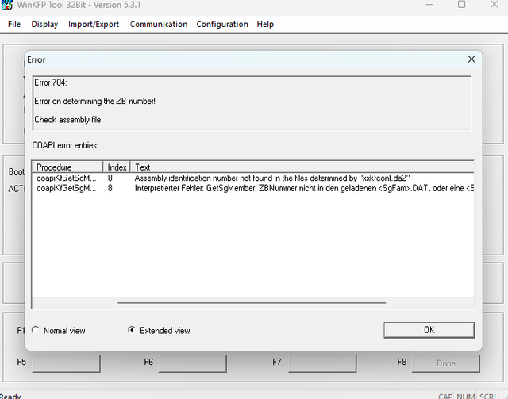
Task: Click 'Error on determining the ZB number!' text
Action: (94, 101)
